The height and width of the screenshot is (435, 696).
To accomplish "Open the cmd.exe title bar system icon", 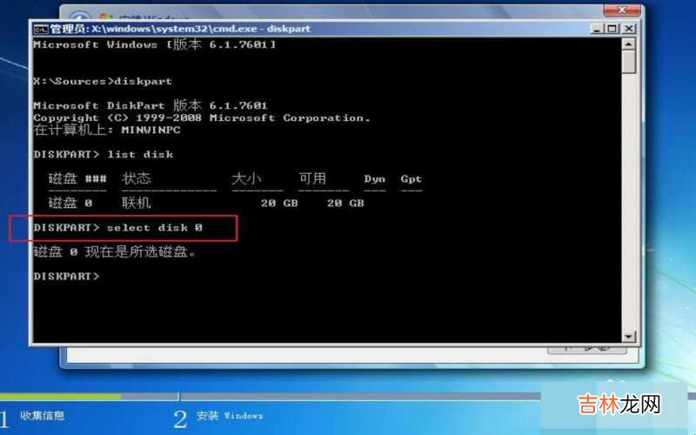I will (x=40, y=30).
